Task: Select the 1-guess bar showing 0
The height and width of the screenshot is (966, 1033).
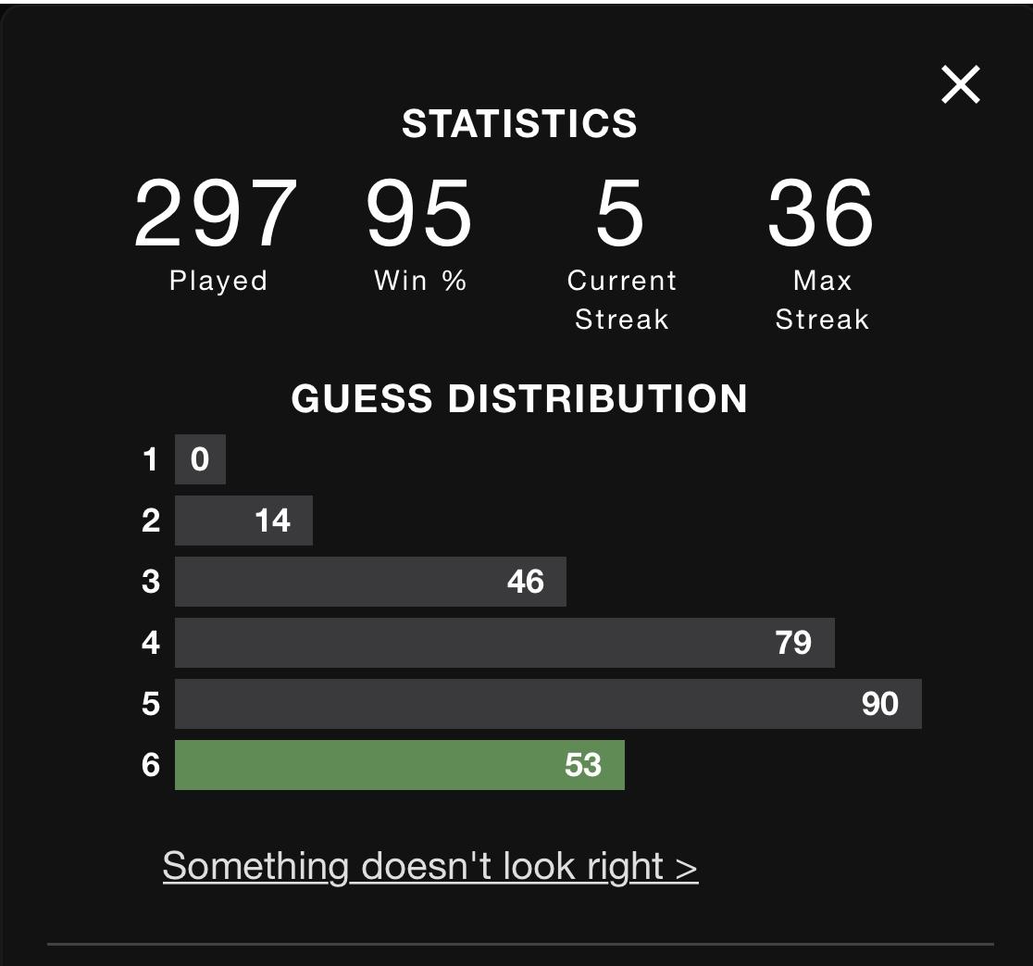Action: pos(200,459)
